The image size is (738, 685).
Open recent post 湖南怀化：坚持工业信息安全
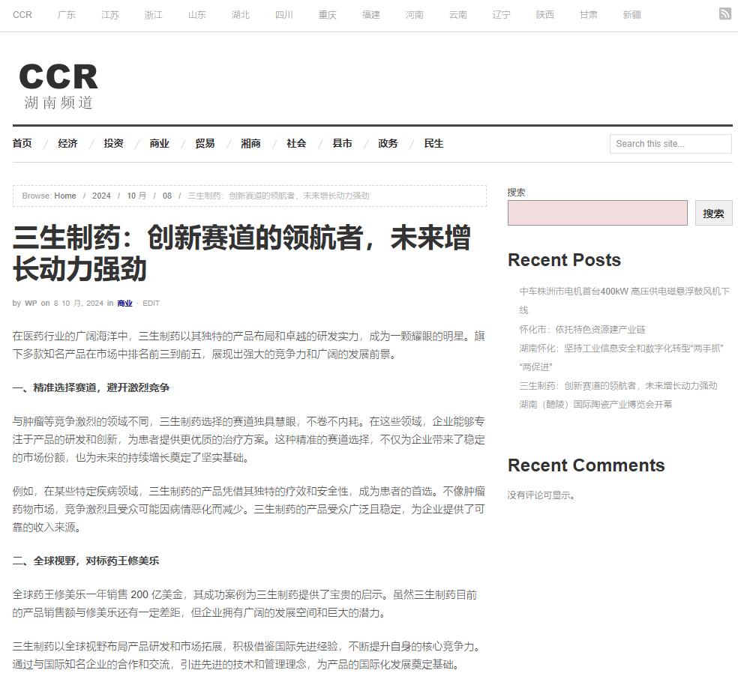pyautogui.click(x=621, y=357)
